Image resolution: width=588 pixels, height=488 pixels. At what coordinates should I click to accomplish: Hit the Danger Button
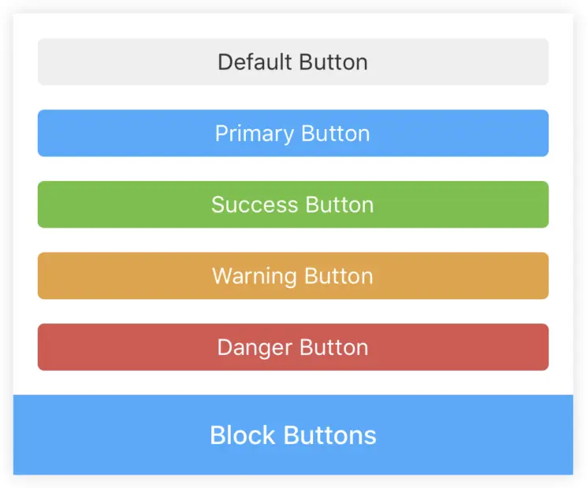tap(292, 347)
